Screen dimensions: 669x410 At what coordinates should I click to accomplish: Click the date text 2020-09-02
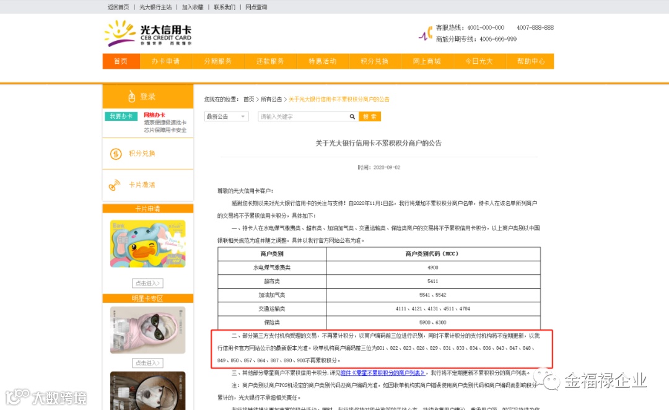pyautogui.click(x=387, y=168)
